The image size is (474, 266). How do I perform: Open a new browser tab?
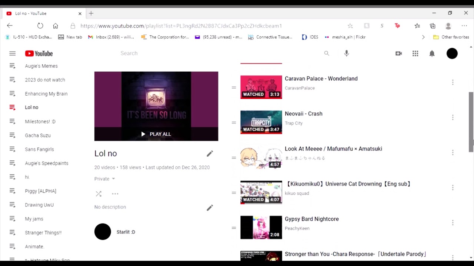click(91, 13)
